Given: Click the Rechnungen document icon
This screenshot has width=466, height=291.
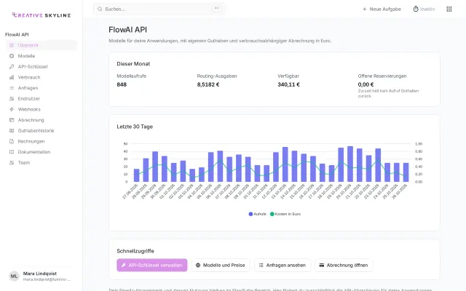Looking at the screenshot, I should [12, 141].
